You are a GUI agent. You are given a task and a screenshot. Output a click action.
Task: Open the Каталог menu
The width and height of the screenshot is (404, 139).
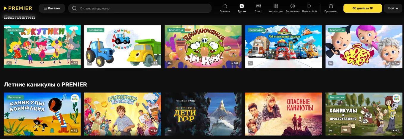coord(52,8)
